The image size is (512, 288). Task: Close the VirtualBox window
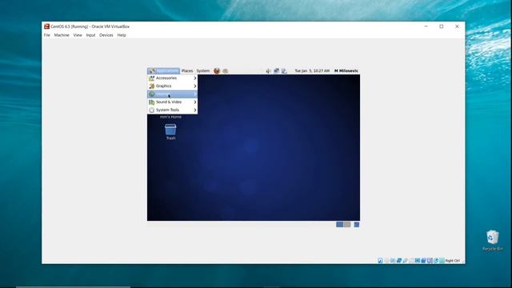click(457, 26)
